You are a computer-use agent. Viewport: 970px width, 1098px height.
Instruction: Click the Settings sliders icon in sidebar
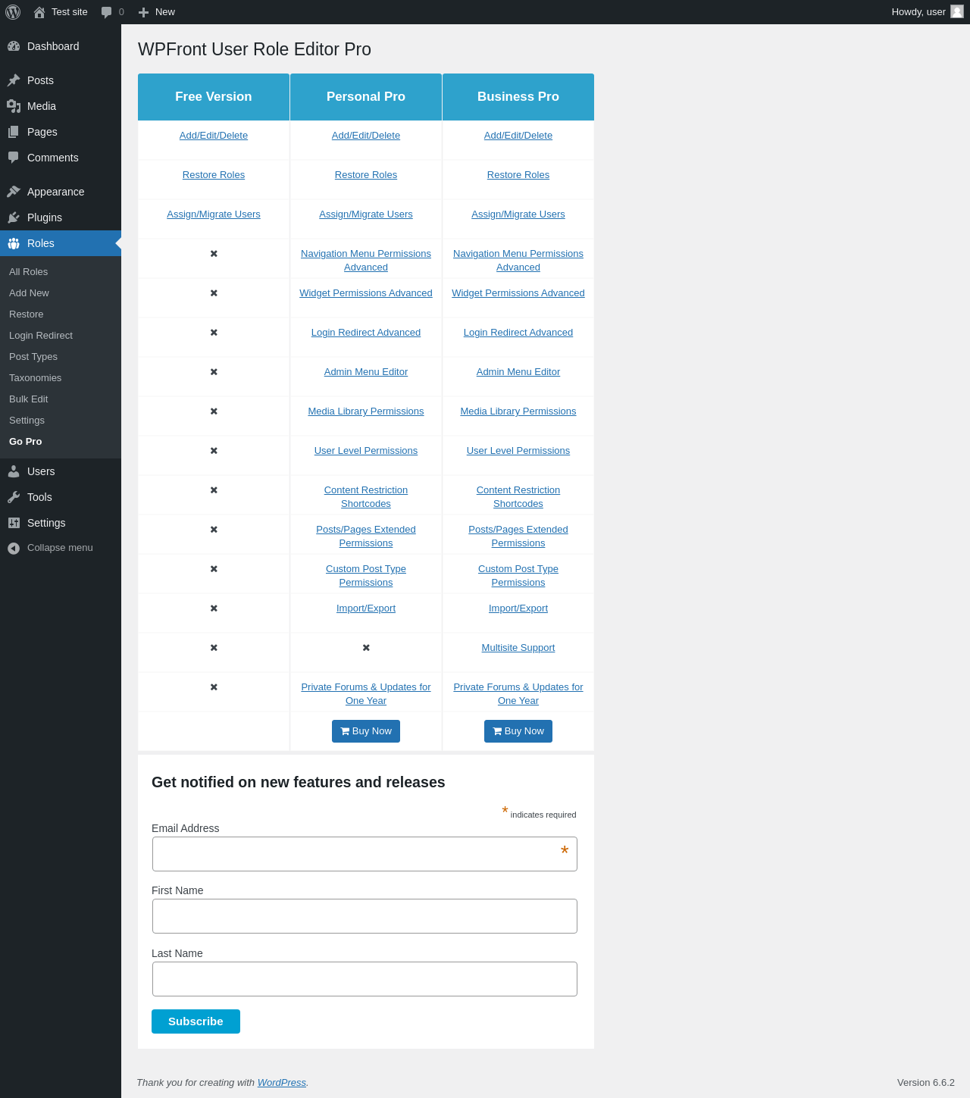point(14,523)
